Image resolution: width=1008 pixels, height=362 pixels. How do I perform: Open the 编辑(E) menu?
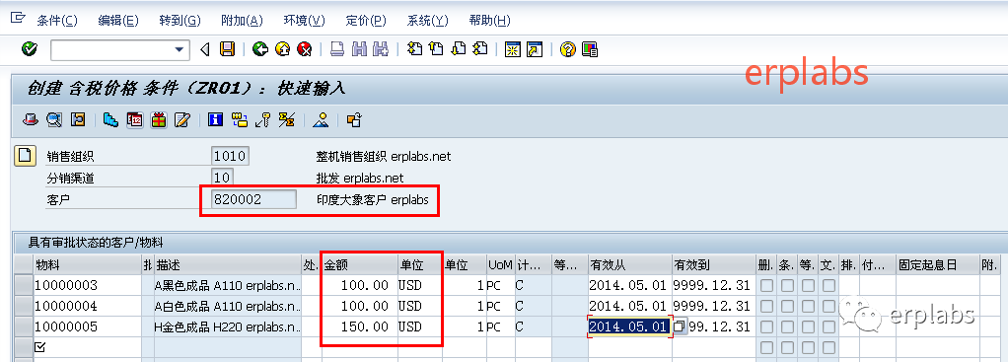coord(118,21)
